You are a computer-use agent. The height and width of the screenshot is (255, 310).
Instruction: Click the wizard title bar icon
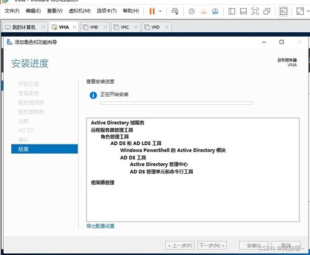coord(9,42)
